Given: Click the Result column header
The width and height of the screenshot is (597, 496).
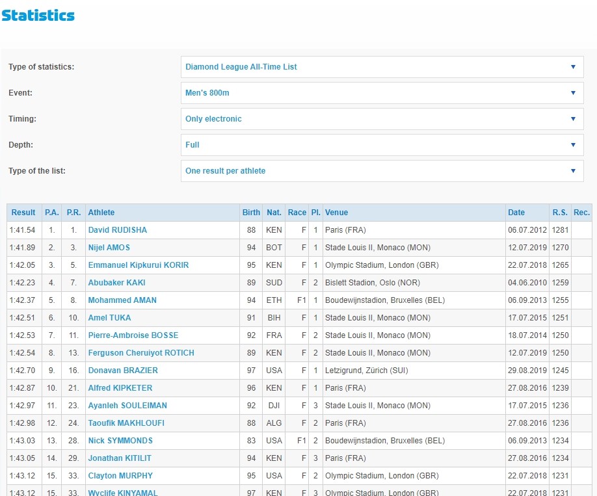Looking at the screenshot, I should pos(23,213).
